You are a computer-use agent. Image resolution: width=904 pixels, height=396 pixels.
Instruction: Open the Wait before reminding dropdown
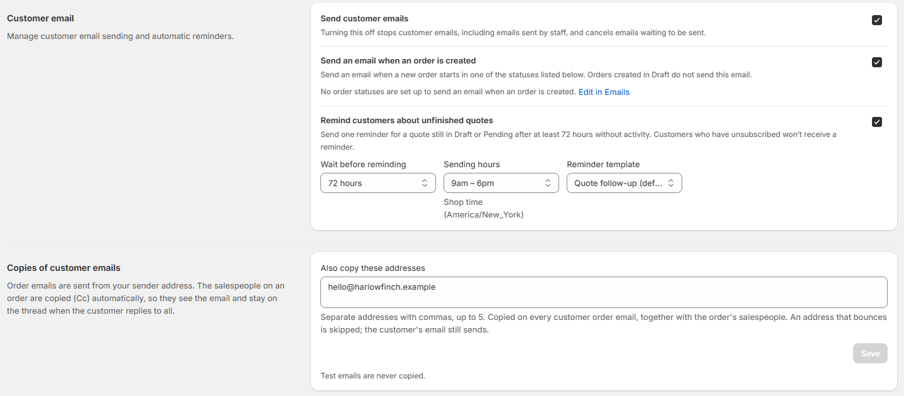click(378, 183)
